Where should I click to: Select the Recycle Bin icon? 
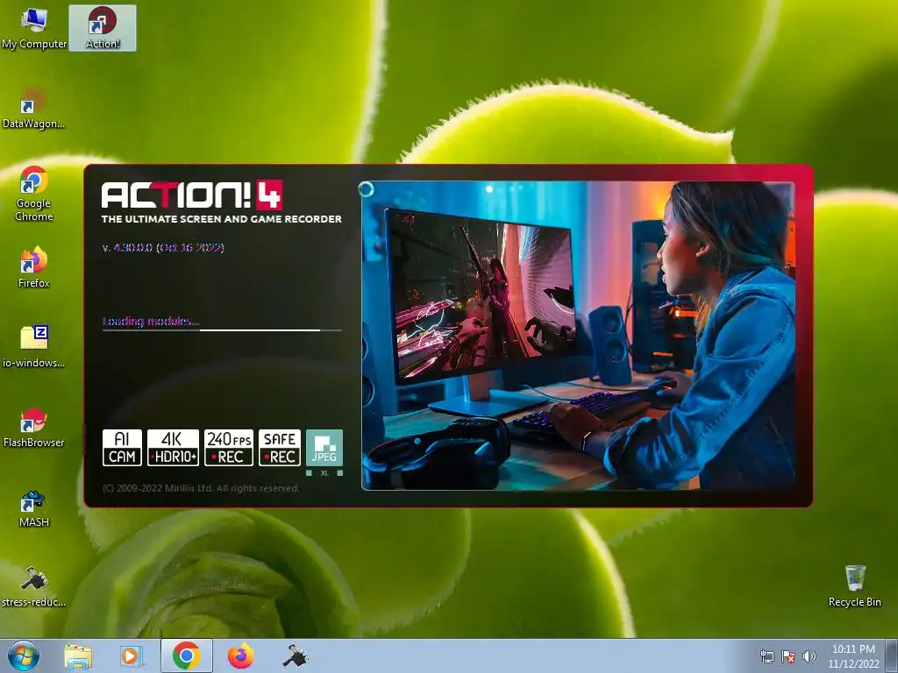(x=854, y=586)
